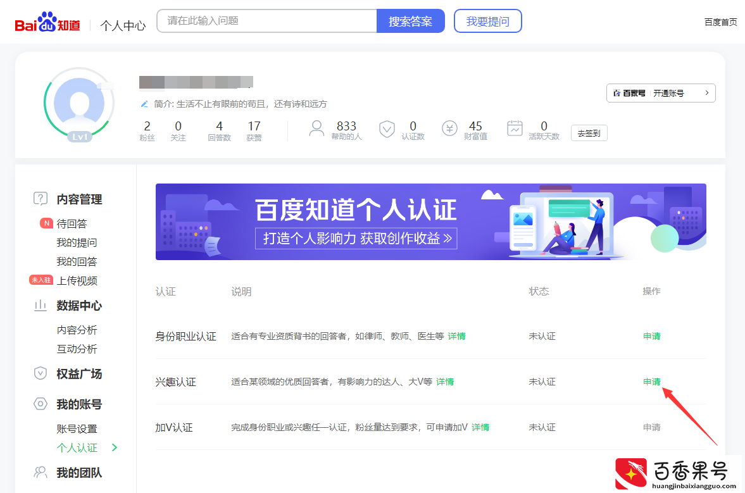745x493 pixels.
Task: Click the question mark icon by 内容管理
Action: coord(41,199)
